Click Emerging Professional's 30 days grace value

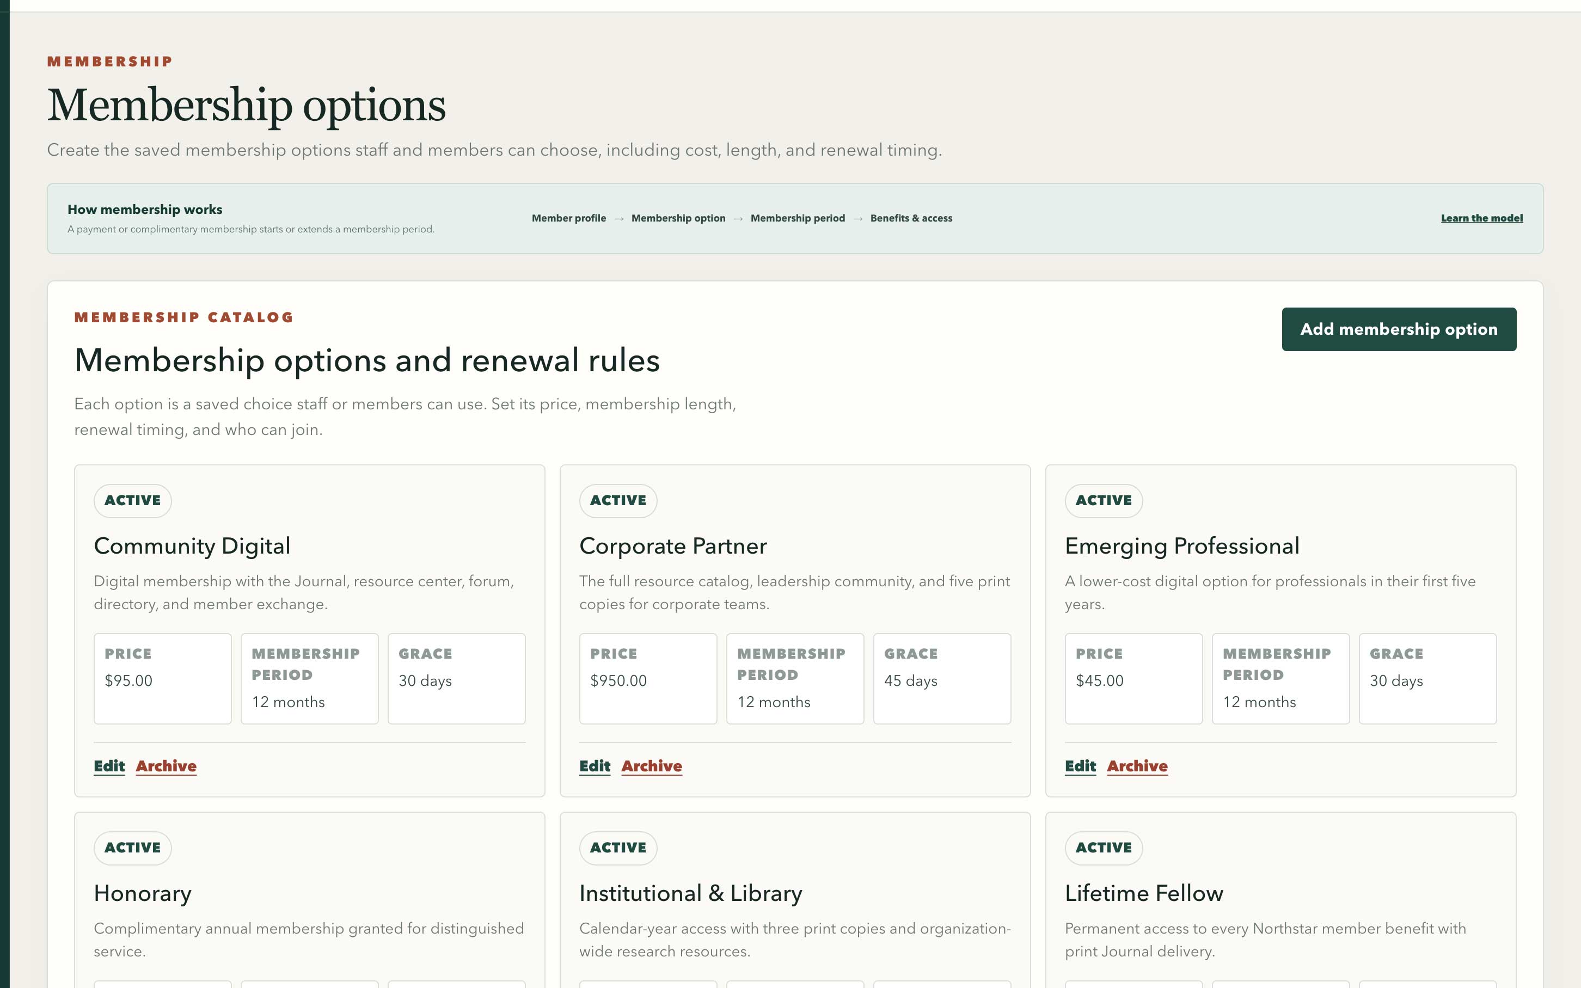click(1396, 681)
